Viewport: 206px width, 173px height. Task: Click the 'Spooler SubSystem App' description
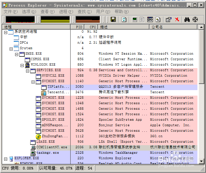pos(120,120)
